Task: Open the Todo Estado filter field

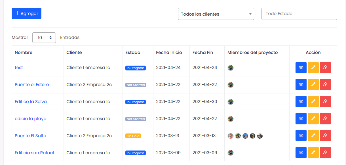Action: click(x=299, y=14)
